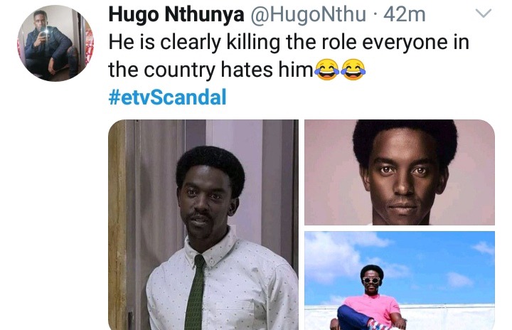
Task: Open Hugo Nthunya's profile avatar
Action: [x=55, y=43]
